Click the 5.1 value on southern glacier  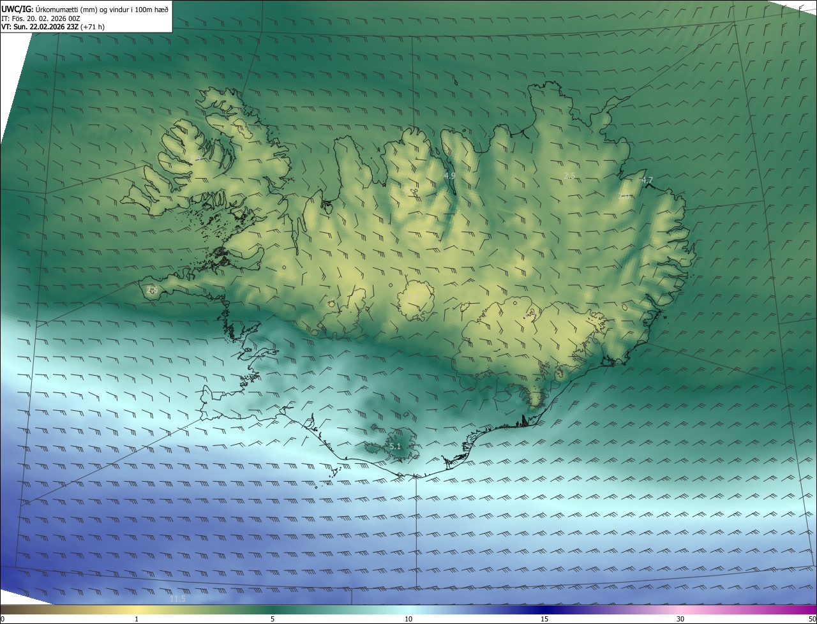(395, 447)
